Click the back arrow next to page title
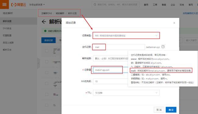The height and width of the screenshot is (114, 198). click(x=44, y=22)
